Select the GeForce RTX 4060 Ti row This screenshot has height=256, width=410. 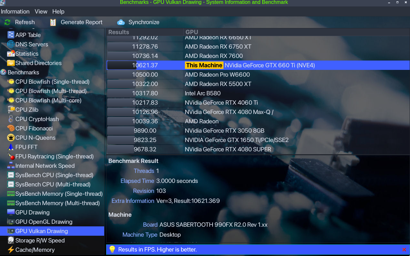pyautogui.click(x=258, y=102)
